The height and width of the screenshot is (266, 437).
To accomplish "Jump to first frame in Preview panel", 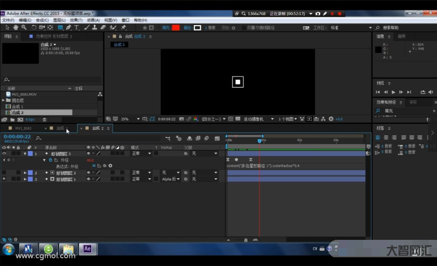I will pos(377,92).
